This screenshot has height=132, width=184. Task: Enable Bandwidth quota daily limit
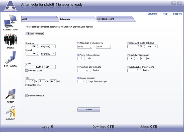point(128,43)
